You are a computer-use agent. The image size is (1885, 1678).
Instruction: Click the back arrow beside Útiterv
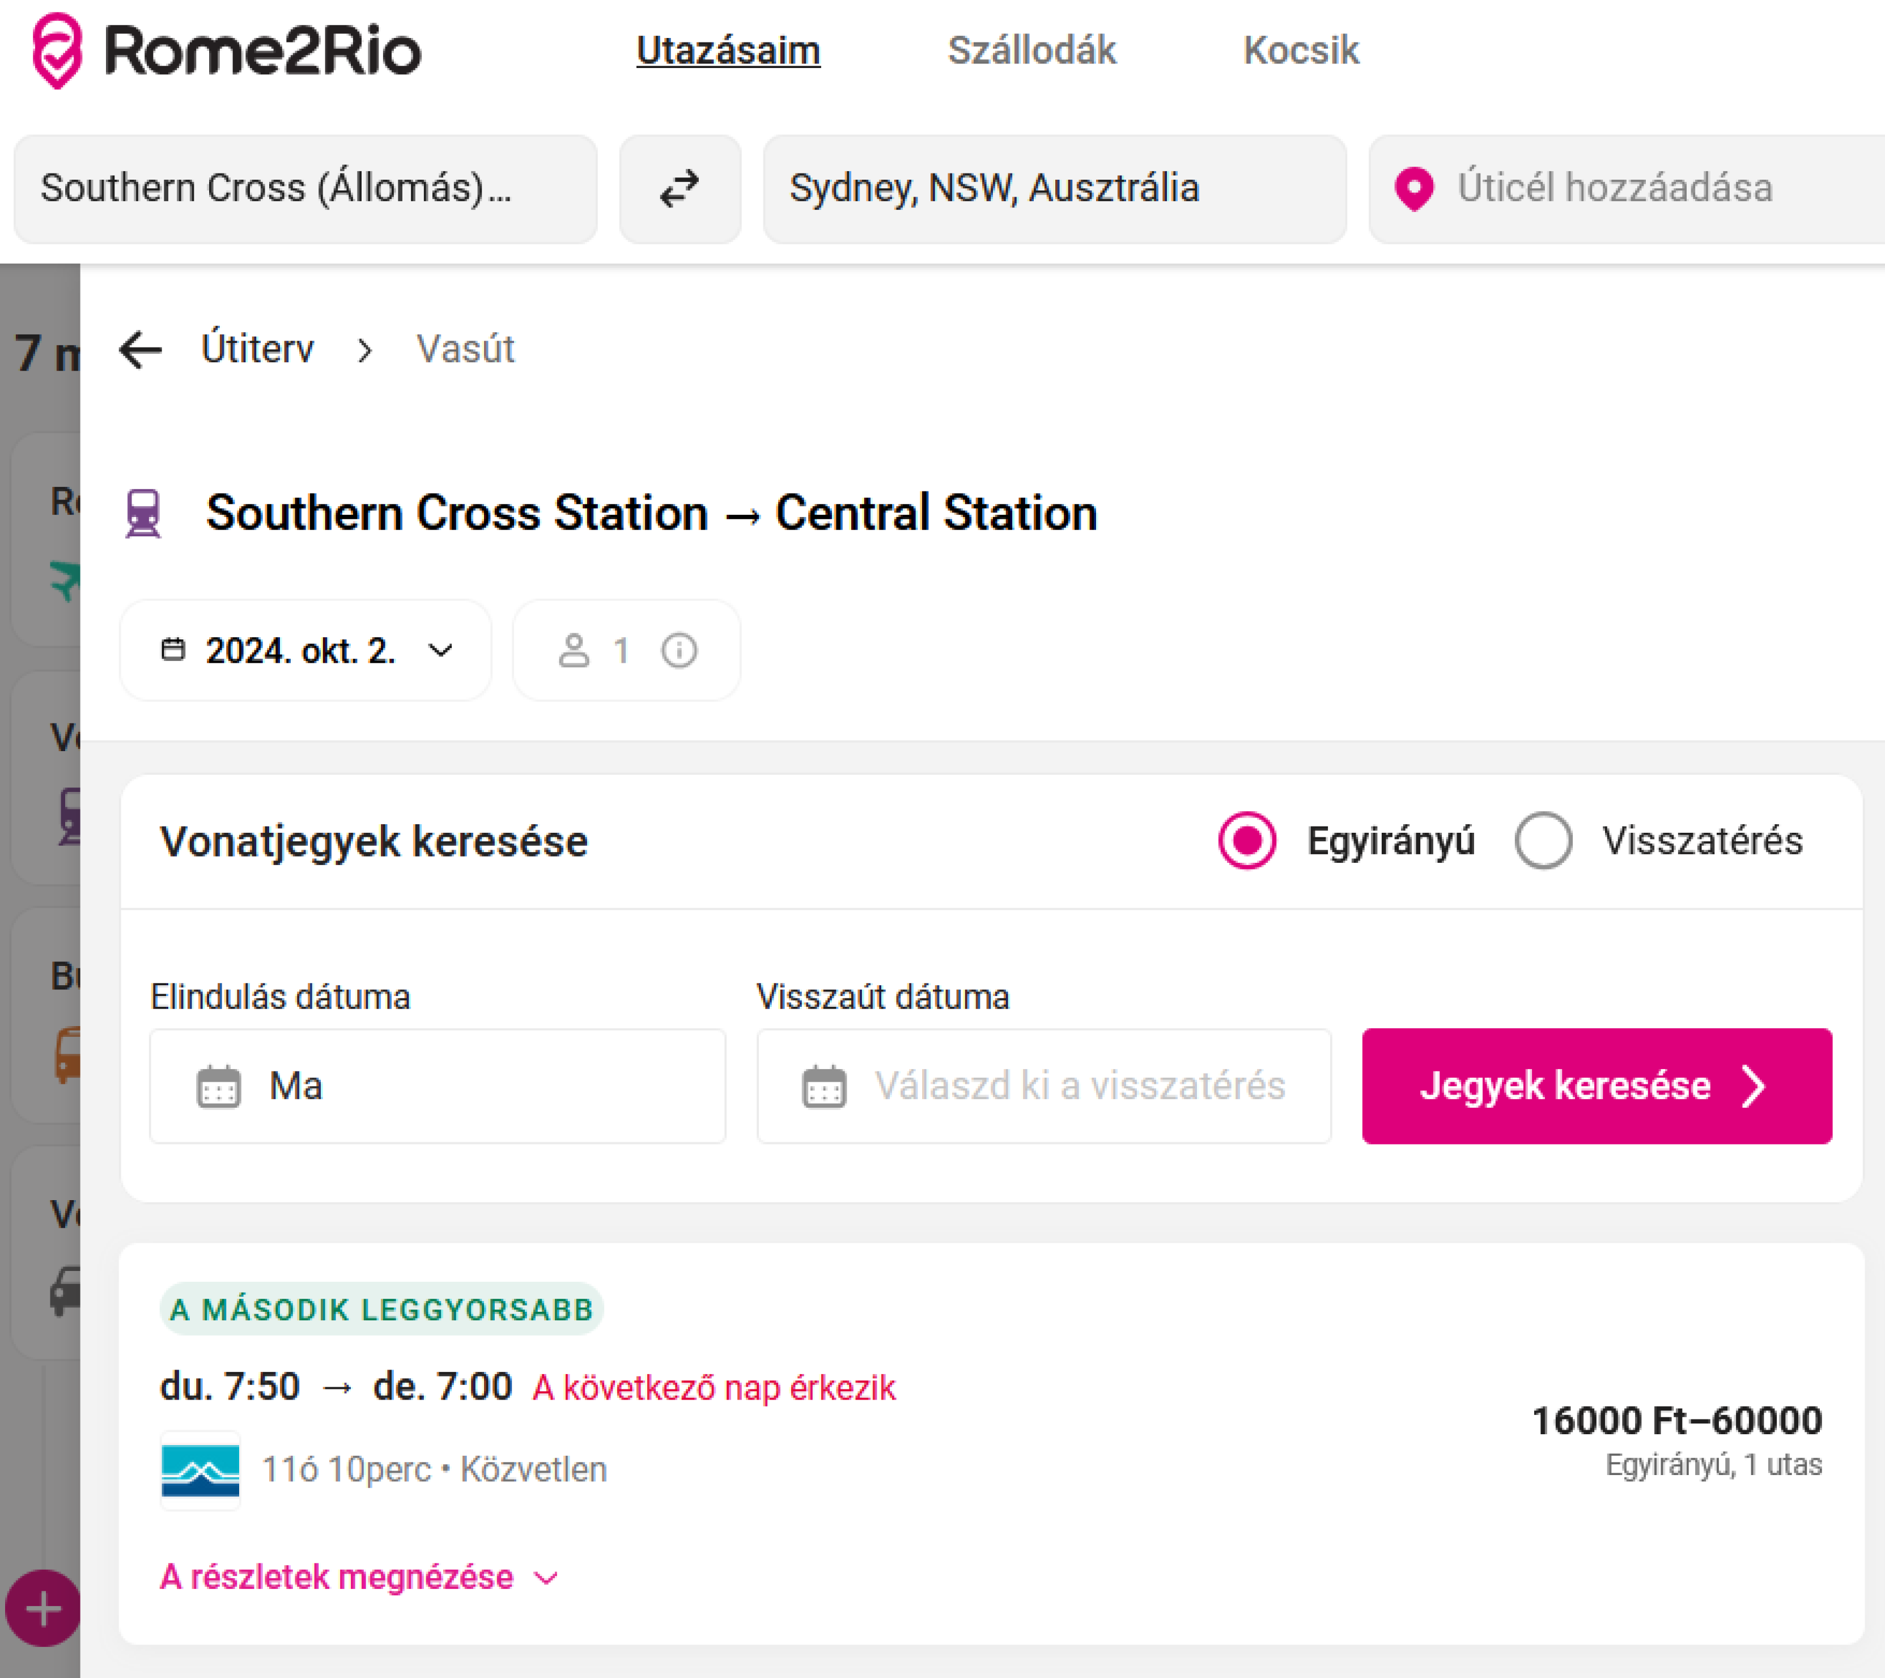pos(141,350)
